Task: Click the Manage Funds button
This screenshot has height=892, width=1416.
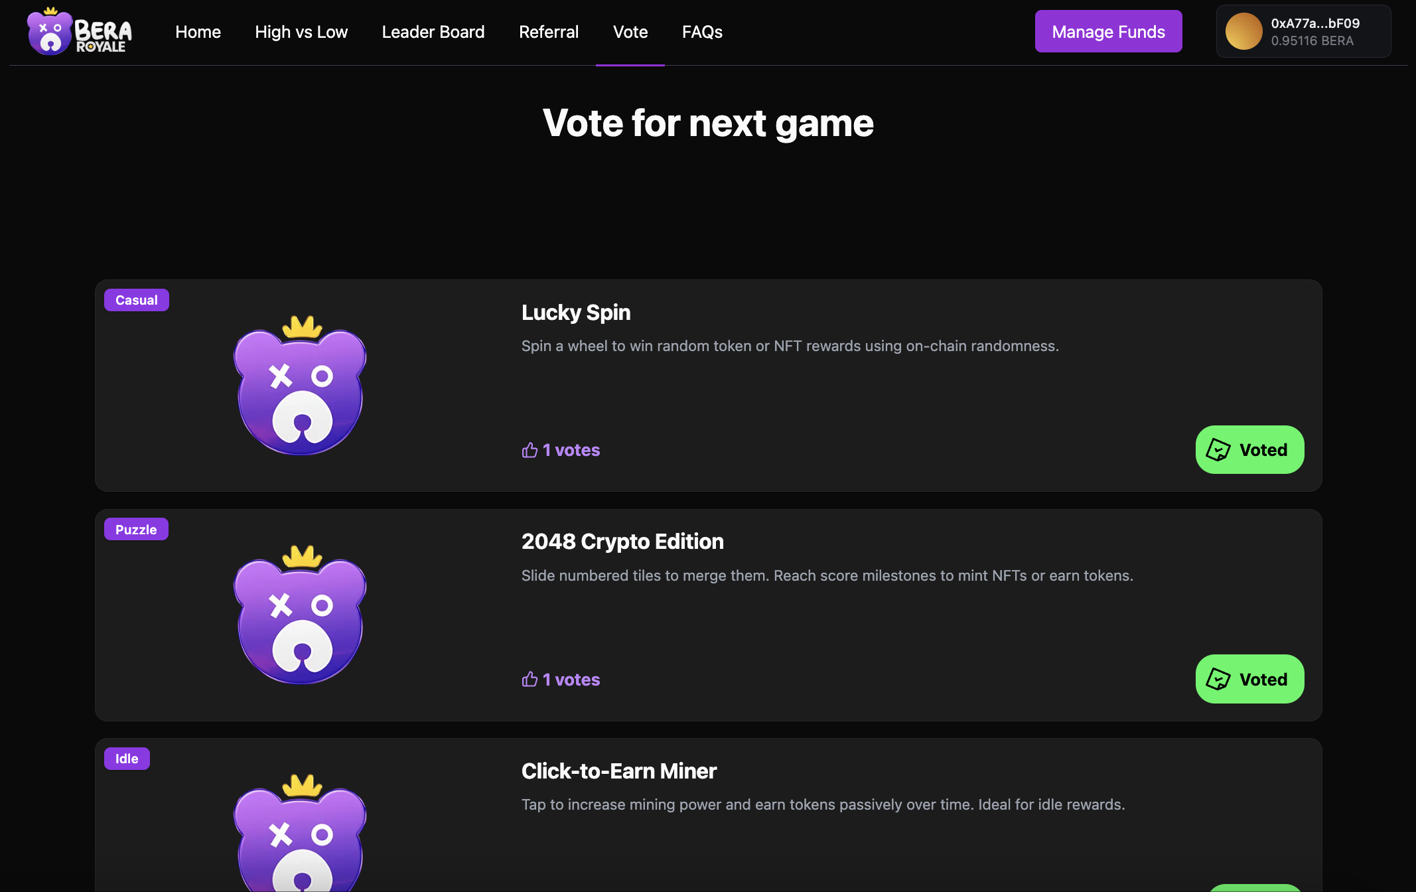Action: pos(1108,31)
